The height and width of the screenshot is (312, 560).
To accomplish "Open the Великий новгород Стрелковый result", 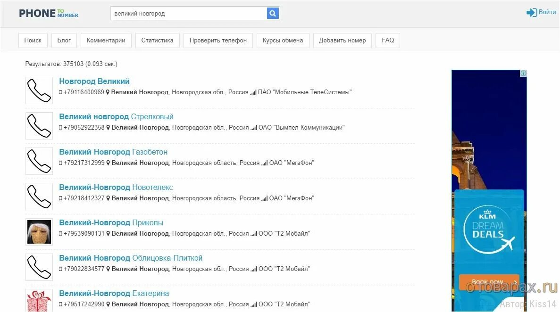I will (117, 117).
